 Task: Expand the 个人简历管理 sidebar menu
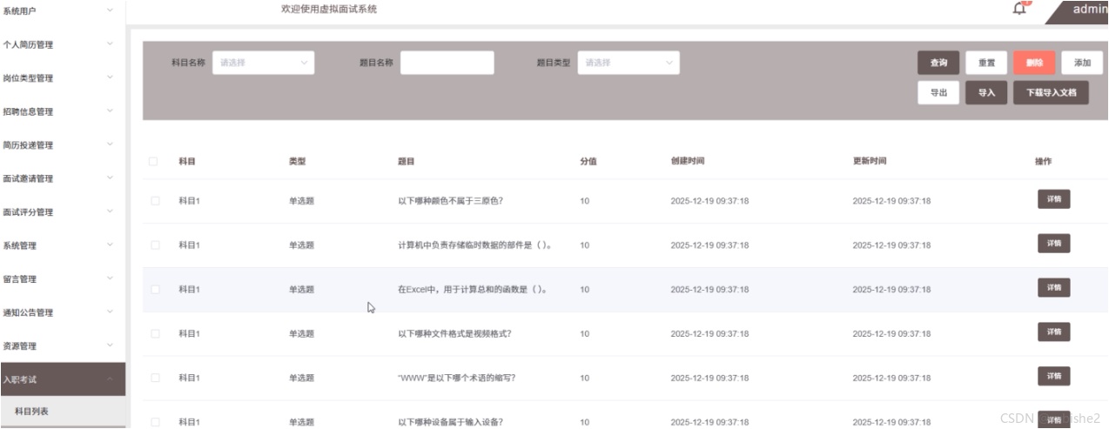[63, 44]
